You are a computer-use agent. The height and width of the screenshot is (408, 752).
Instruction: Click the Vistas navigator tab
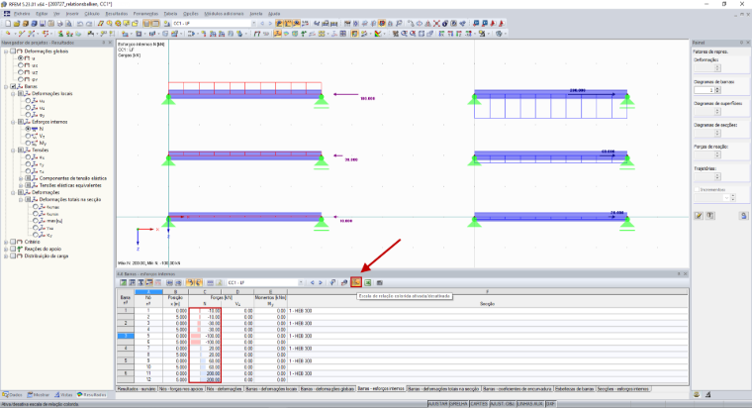(x=63, y=394)
